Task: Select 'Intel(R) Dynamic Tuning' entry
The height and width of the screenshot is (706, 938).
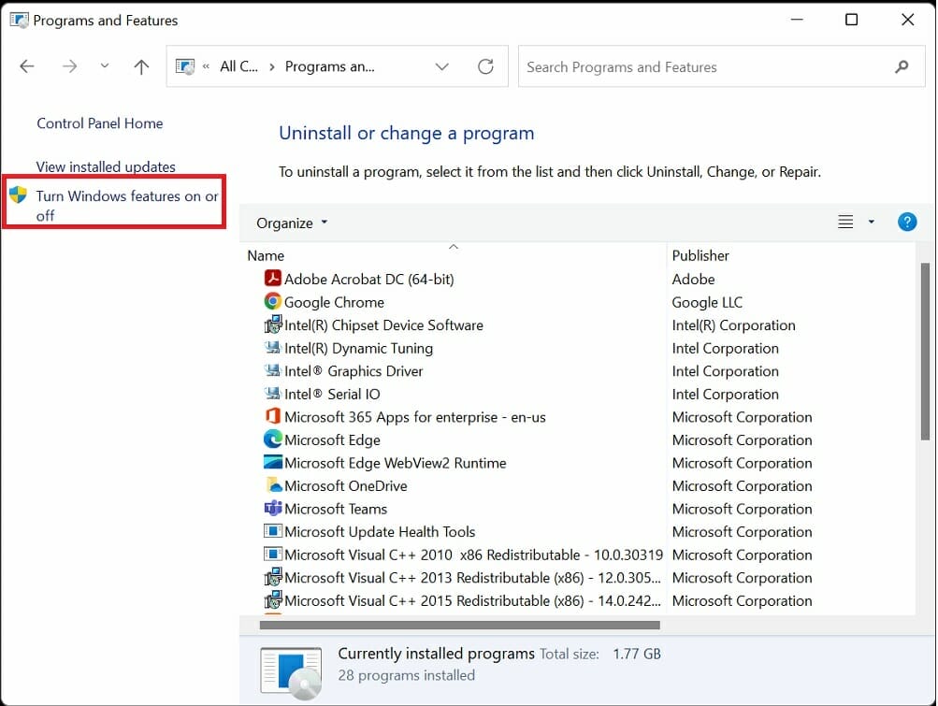Action: 358,348
